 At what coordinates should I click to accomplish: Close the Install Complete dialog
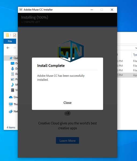click(67, 103)
